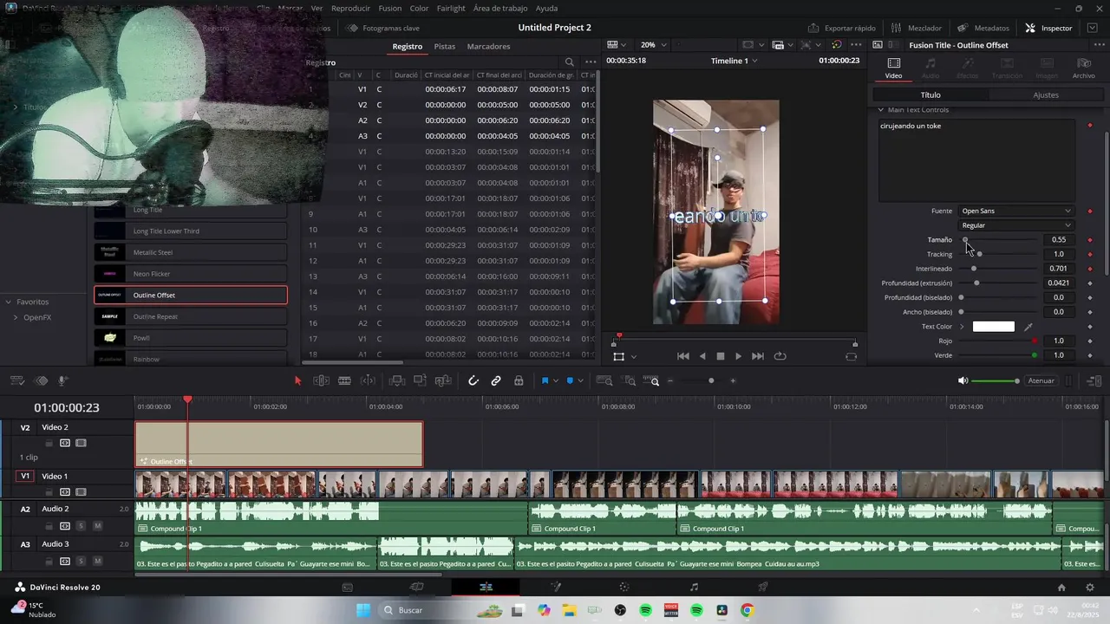Toggle loop playback in the viewer

(780, 356)
